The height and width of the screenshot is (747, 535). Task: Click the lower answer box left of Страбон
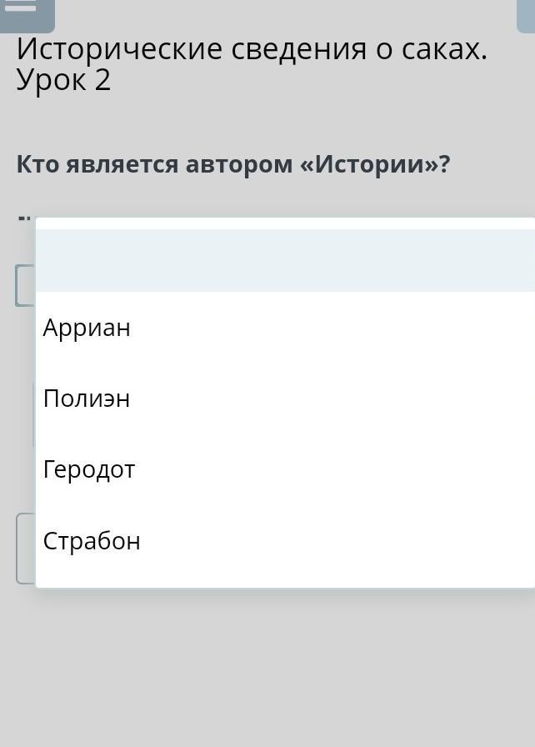pos(25,549)
